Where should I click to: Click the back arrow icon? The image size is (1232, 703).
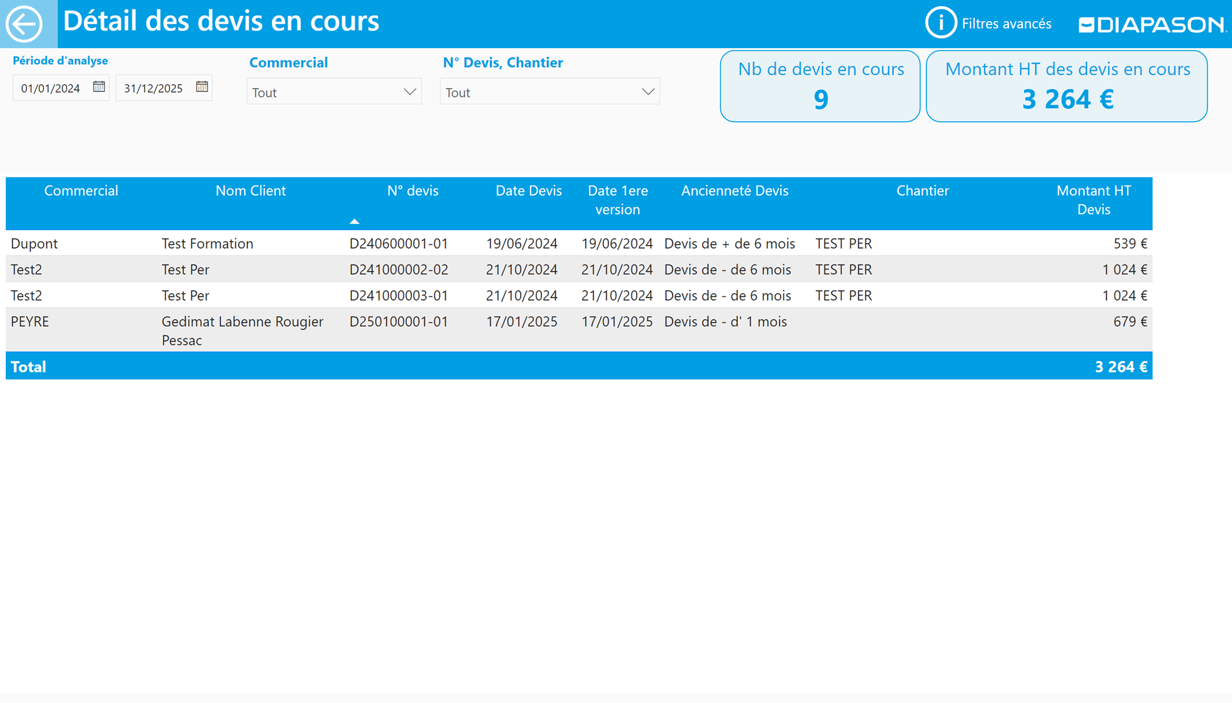tap(24, 24)
